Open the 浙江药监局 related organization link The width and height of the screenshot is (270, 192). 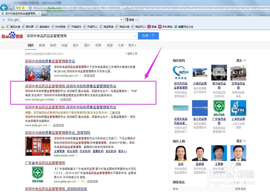(200, 119)
